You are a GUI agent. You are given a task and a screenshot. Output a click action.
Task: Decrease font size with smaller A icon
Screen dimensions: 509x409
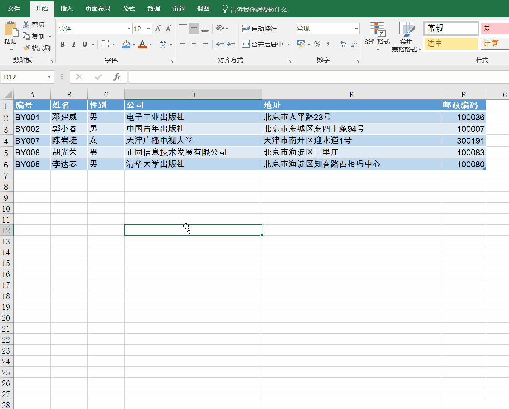pos(168,29)
